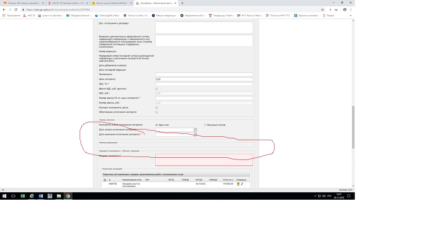
Task: Open Task View on taskbar
Action: click(13, 196)
